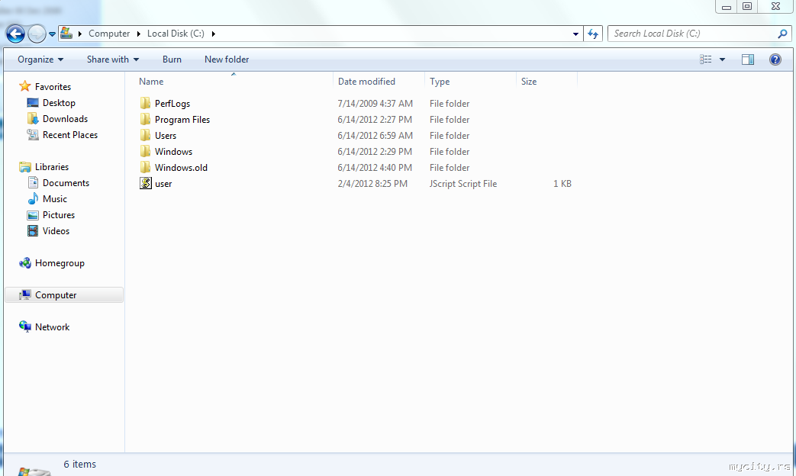This screenshot has height=476, width=796.
Task: Maximize the Explorer window
Action: (747, 7)
